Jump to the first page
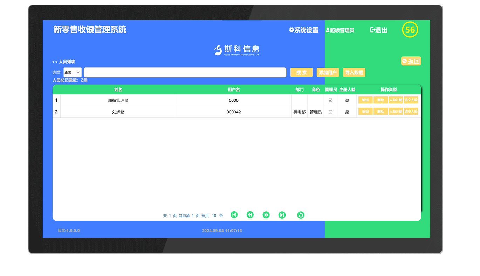The height and width of the screenshot is (276, 480). [x=234, y=215]
